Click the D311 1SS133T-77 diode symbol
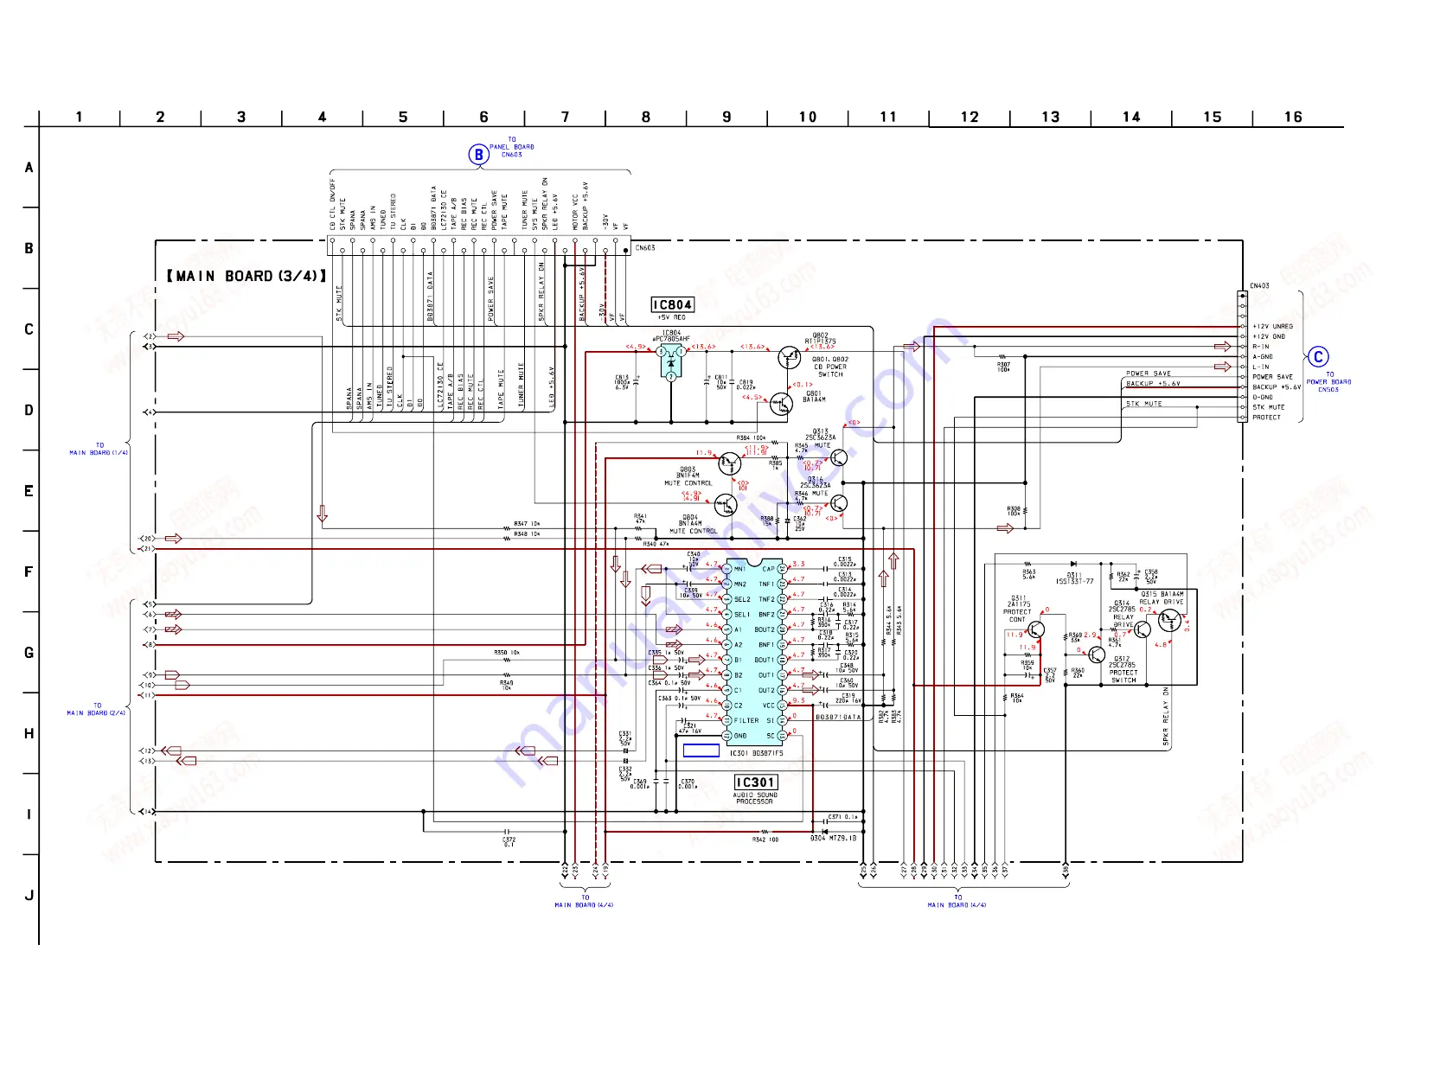Image resolution: width=1453 pixels, height=1092 pixels. [1073, 564]
